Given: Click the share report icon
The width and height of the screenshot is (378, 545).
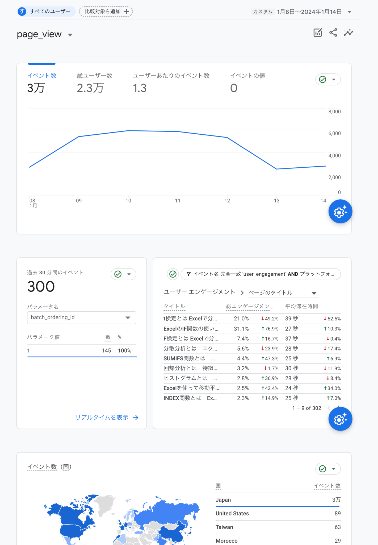Looking at the screenshot, I should [x=333, y=33].
